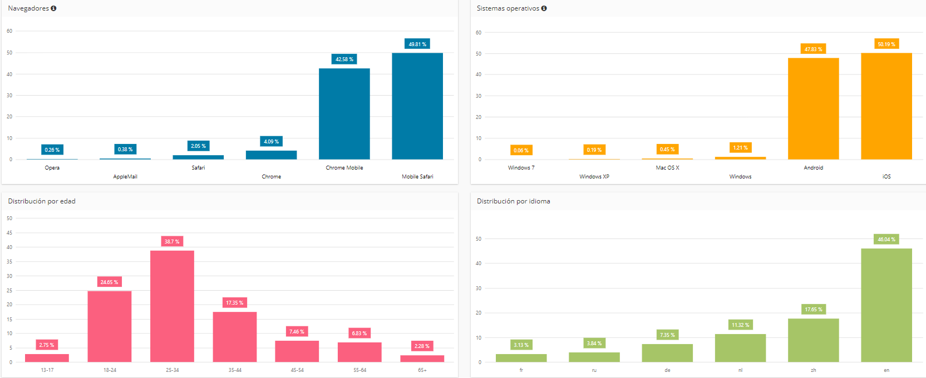Click the 'nl' language bar
This screenshot has width=926, height=378.
click(x=741, y=348)
